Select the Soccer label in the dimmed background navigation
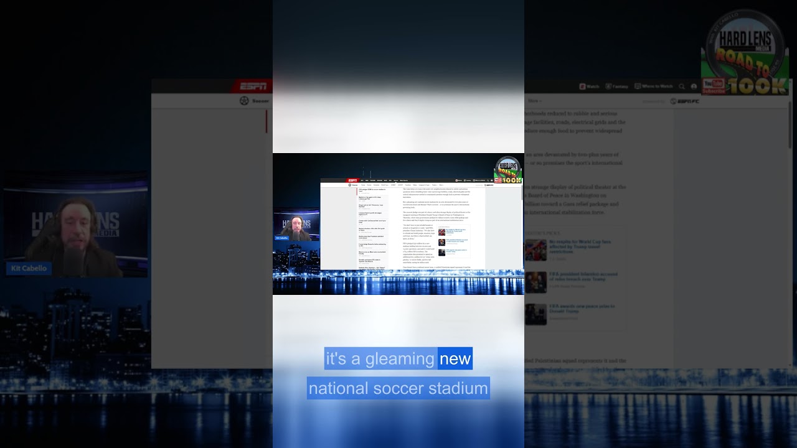The image size is (797, 448). point(260,101)
